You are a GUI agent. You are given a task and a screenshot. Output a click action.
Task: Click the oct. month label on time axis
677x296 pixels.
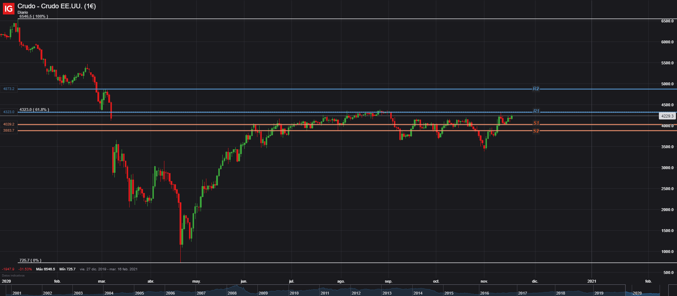coord(436,281)
